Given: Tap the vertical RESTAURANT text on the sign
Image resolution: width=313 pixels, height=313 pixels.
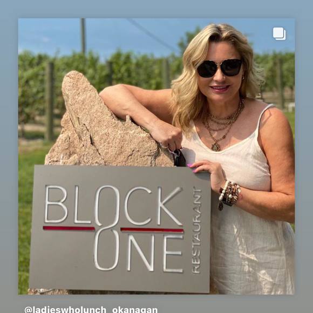Looking at the screenshot, I should [x=196, y=230].
